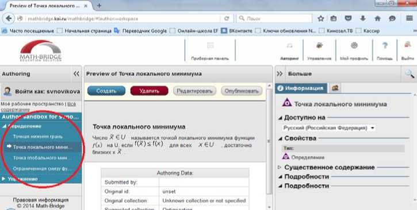Viewport: 417px width, 210px height.
Task: Open the Приборная панель dashboard icon
Action: click(x=210, y=45)
